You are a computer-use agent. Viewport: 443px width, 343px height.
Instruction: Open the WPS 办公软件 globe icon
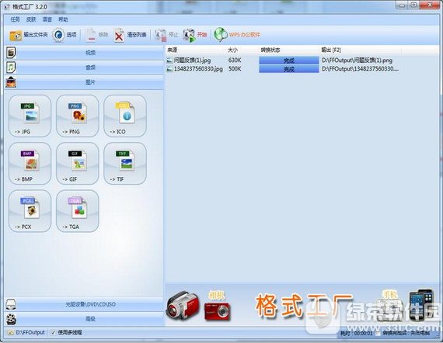[x=221, y=35]
